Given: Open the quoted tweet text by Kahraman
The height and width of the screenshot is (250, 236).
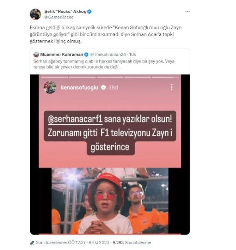Looking at the screenshot, I should coord(104,64).
